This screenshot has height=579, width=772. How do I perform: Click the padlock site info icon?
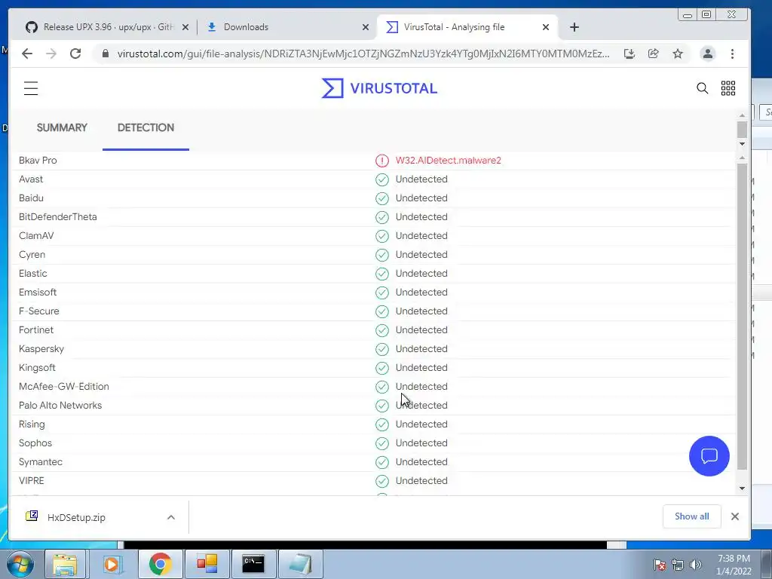tap(105, 54)
